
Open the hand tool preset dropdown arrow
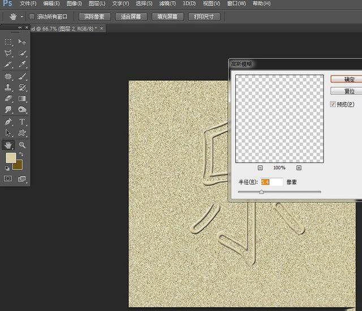[x=22, y=17]
